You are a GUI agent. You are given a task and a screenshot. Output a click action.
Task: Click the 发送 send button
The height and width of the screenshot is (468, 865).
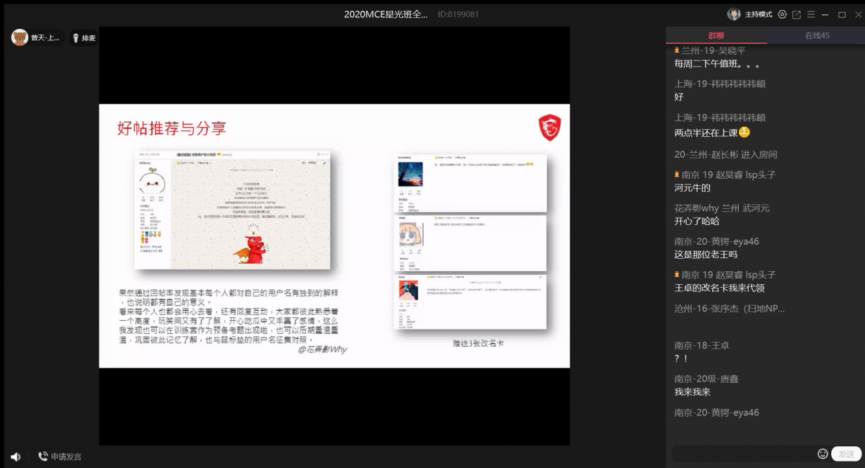pos(846,454)
